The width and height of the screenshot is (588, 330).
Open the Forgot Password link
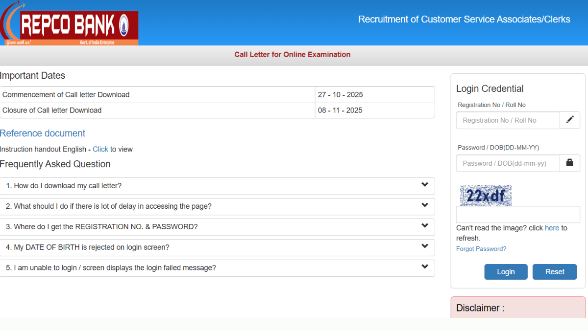click(481, 249)
